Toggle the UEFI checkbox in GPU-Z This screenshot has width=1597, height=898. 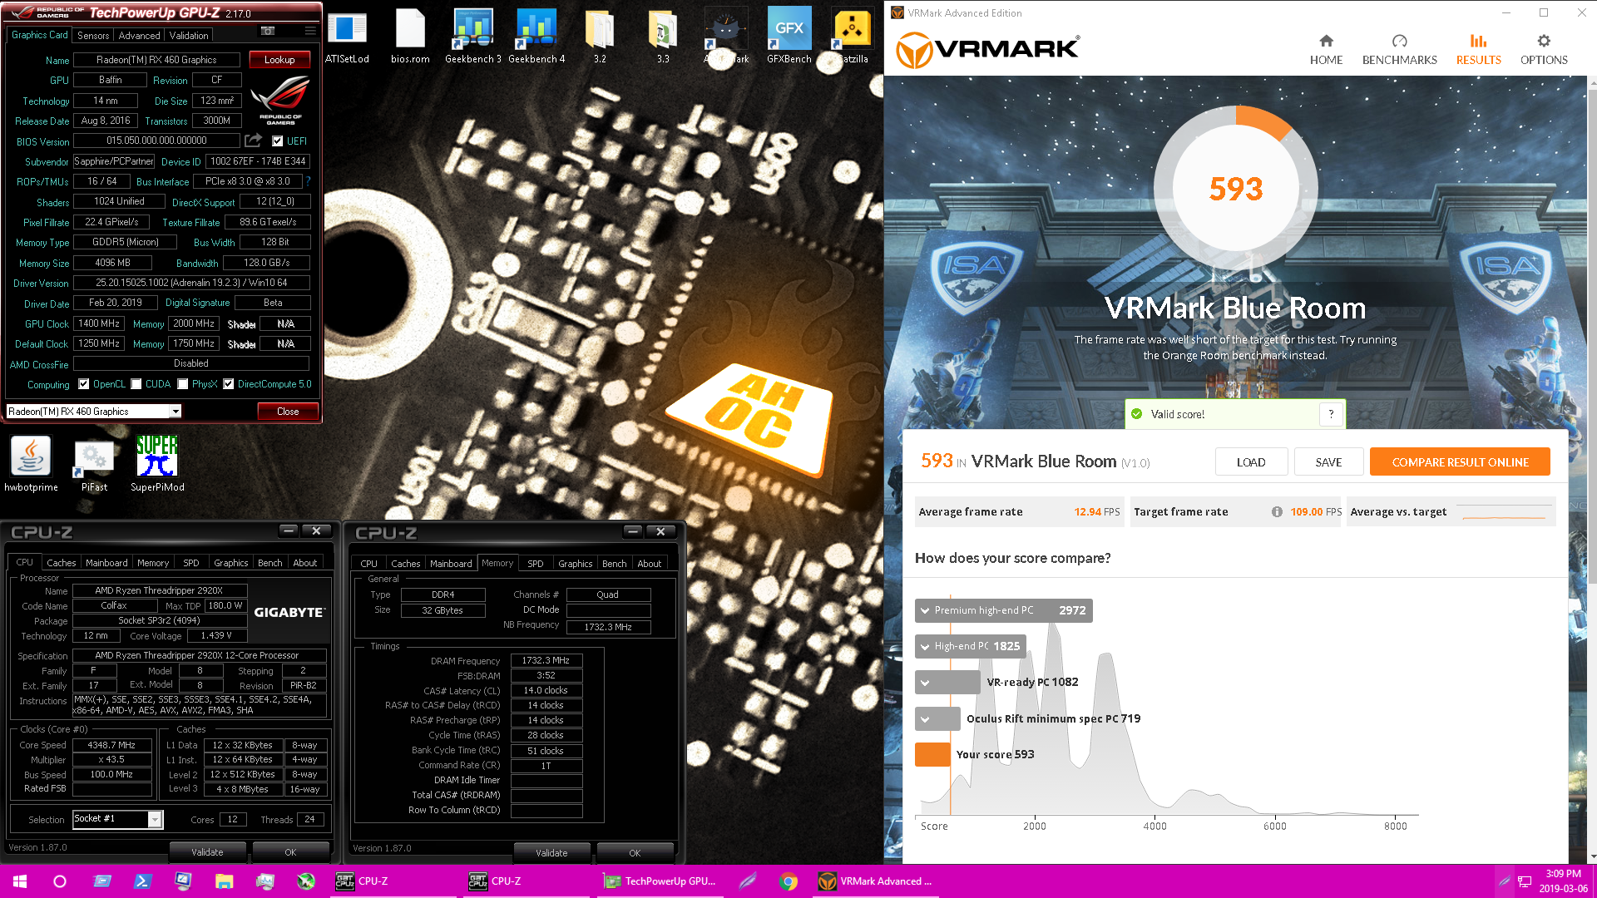(278, 141)
